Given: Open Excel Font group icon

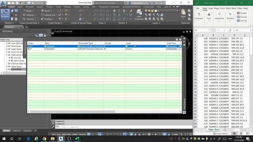Looking at the screenshot, I should pos(209,14).
